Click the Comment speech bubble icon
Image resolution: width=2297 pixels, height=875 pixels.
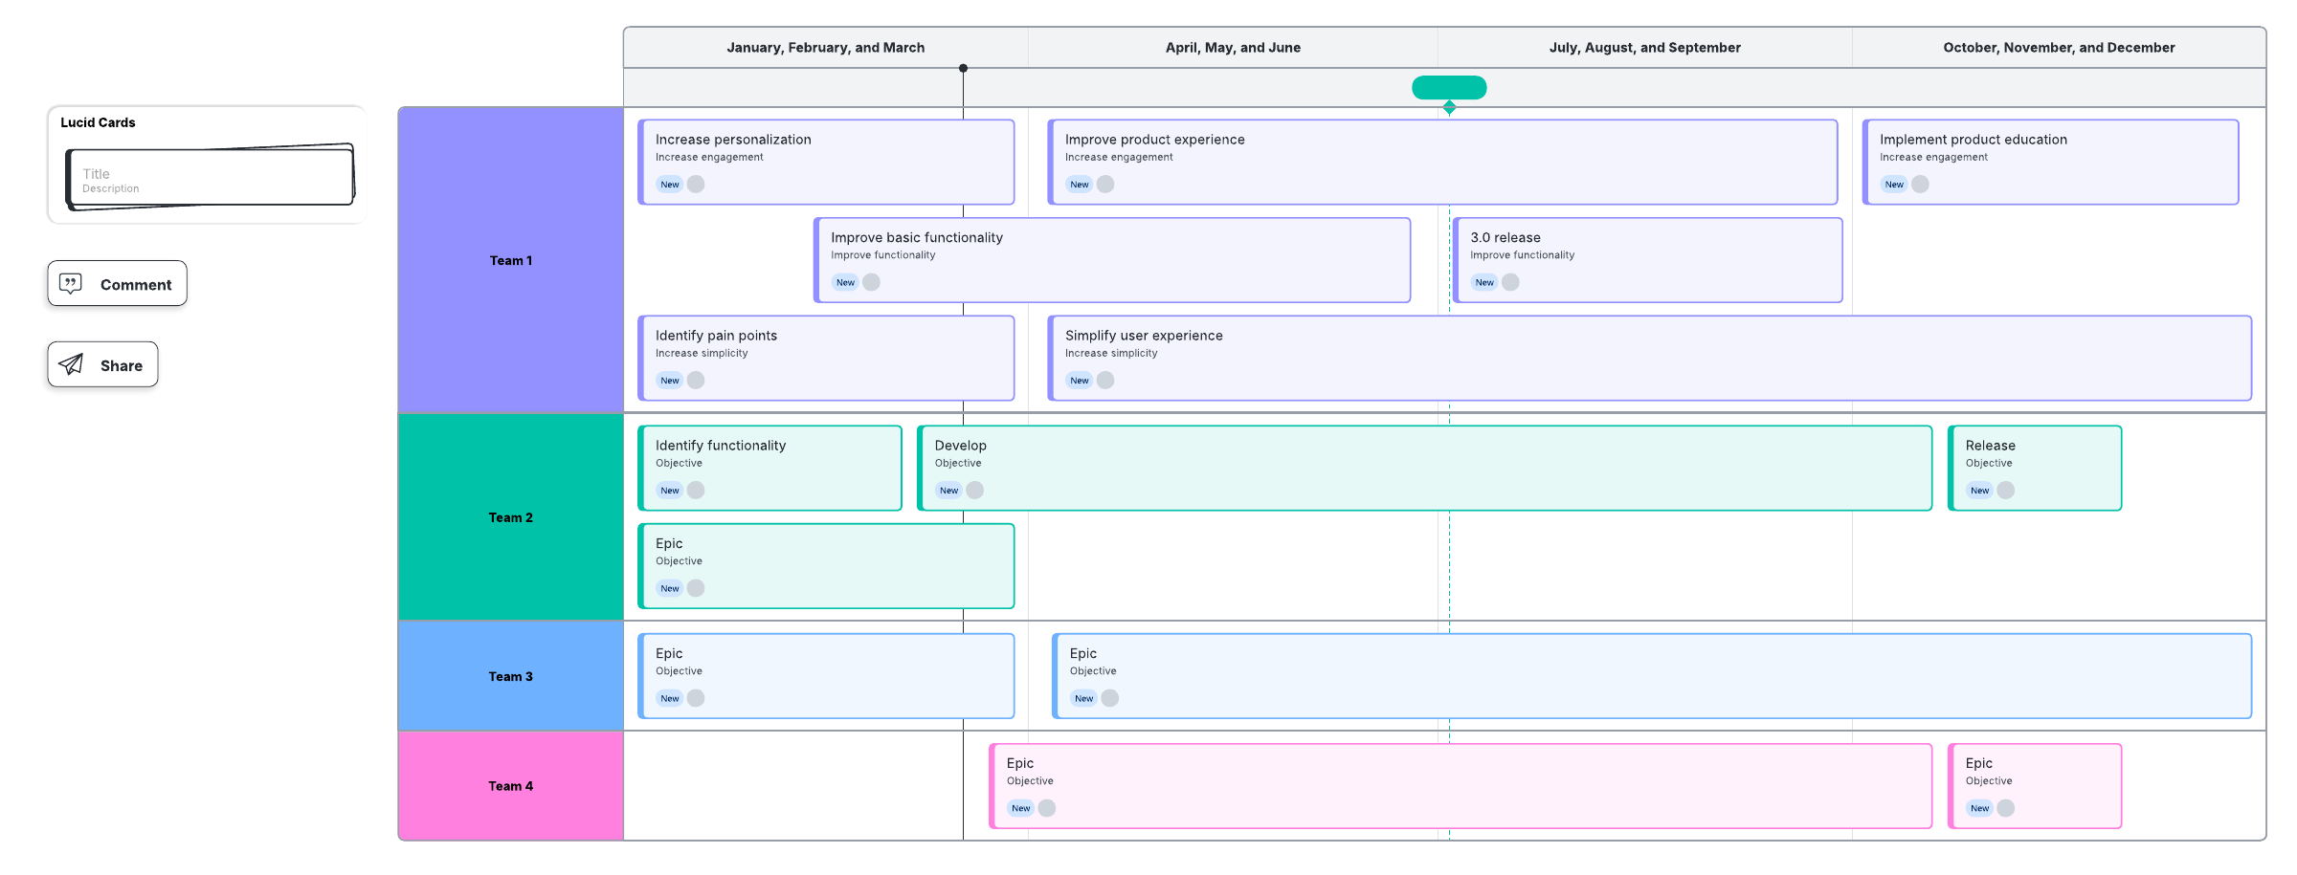(71, 283)
